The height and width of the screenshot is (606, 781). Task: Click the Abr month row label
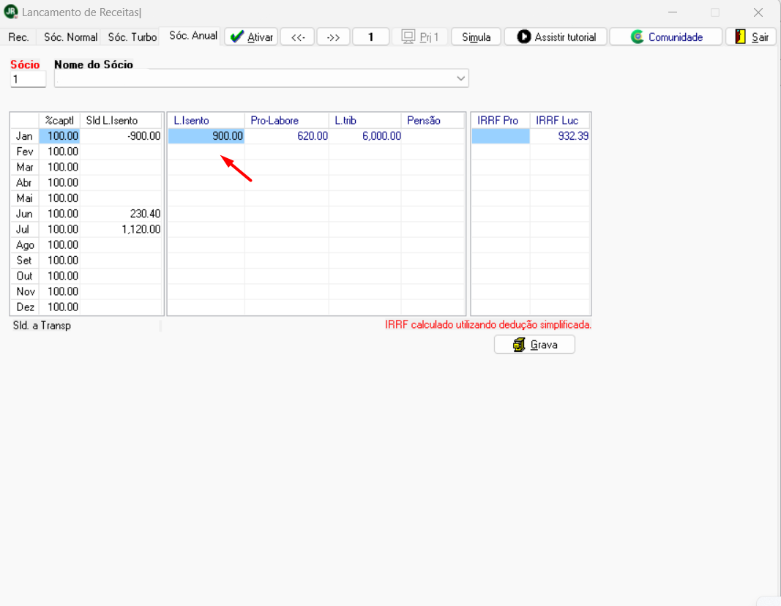pos(24,182)
